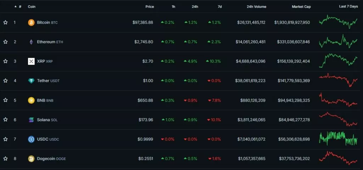Click the Solana logo icon
The width and height of the screenshot is (363, 170).
coord(31,120)
